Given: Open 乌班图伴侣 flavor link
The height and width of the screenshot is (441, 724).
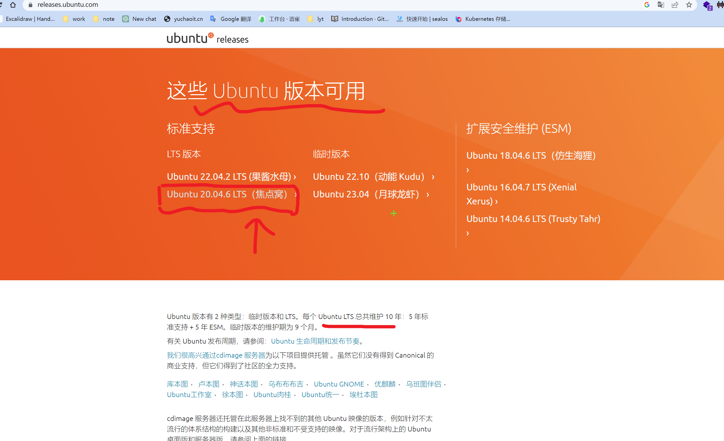Looking at the screenshot, I should coord(424,384).
